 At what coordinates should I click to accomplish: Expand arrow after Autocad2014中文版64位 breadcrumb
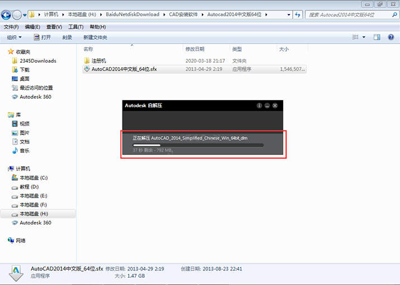tap(266, 15)
